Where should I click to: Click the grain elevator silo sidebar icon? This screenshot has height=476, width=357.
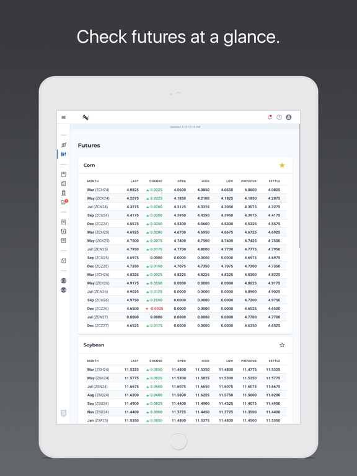click(63, 193)
